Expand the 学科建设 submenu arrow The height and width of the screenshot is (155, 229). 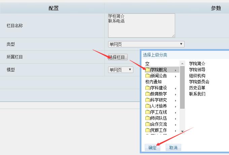tap(175, 88)
